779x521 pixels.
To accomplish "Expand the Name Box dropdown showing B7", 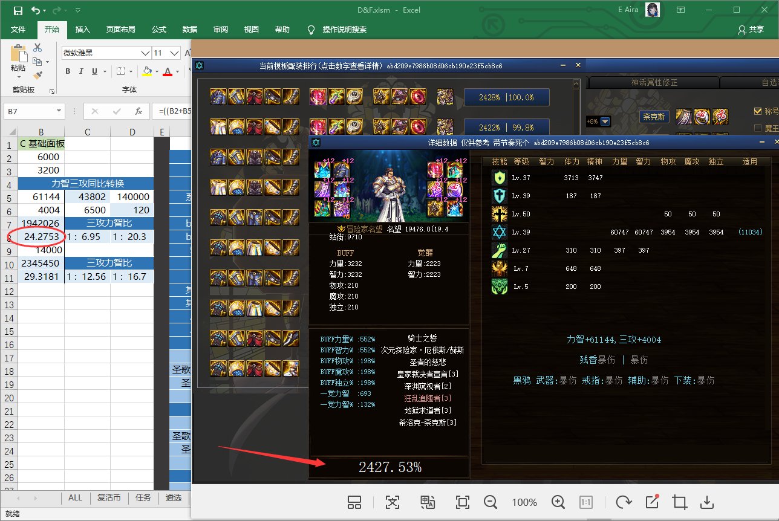I will [58, 111].
